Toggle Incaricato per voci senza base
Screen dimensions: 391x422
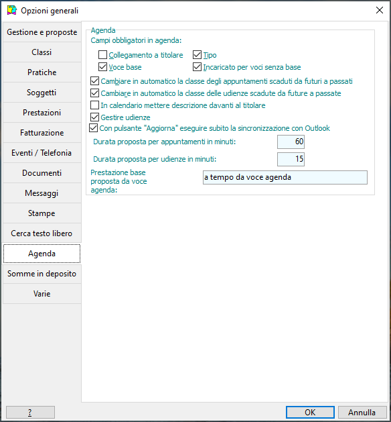point(197,67)
